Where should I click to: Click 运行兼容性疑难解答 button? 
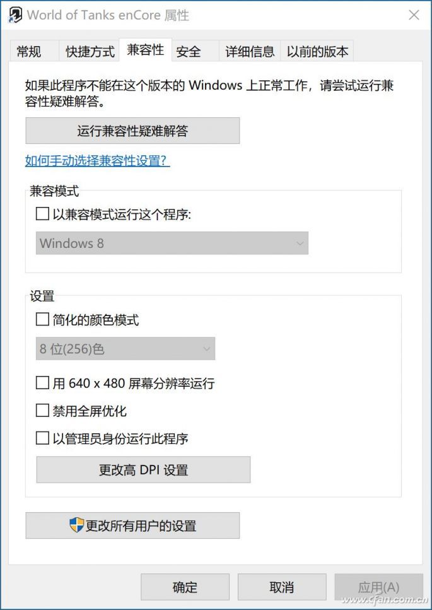click(x=132, y=131)
